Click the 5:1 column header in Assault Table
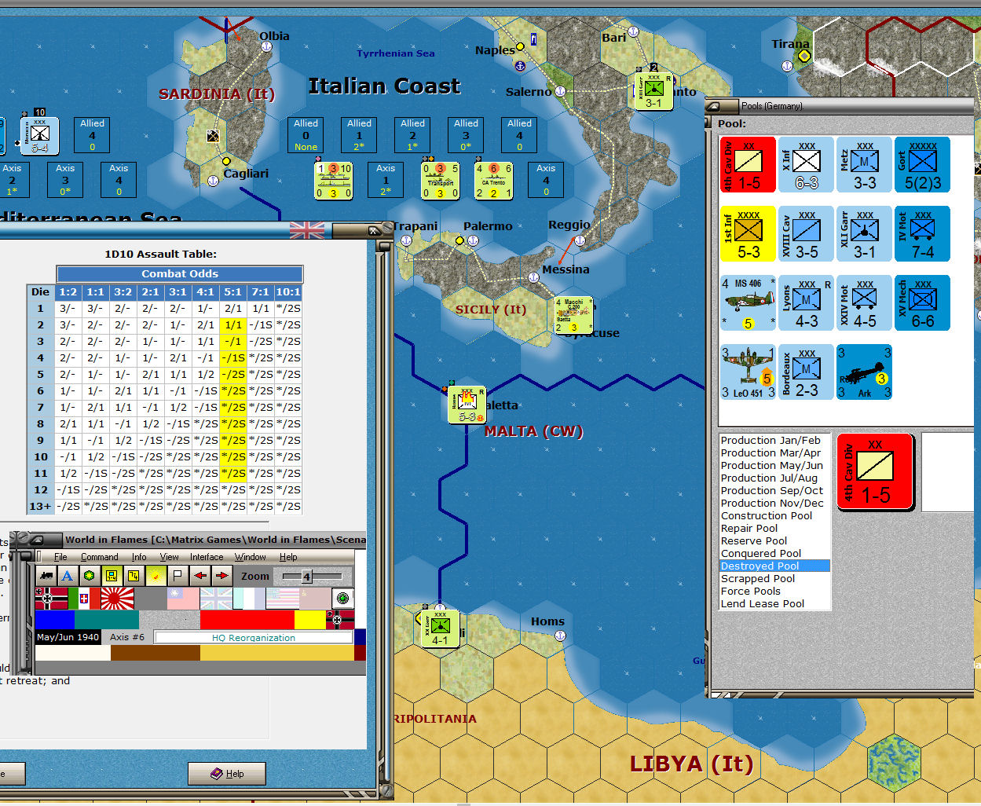This screenshot has height=806, width=981. pyautogui.click(x=233, y=291)
